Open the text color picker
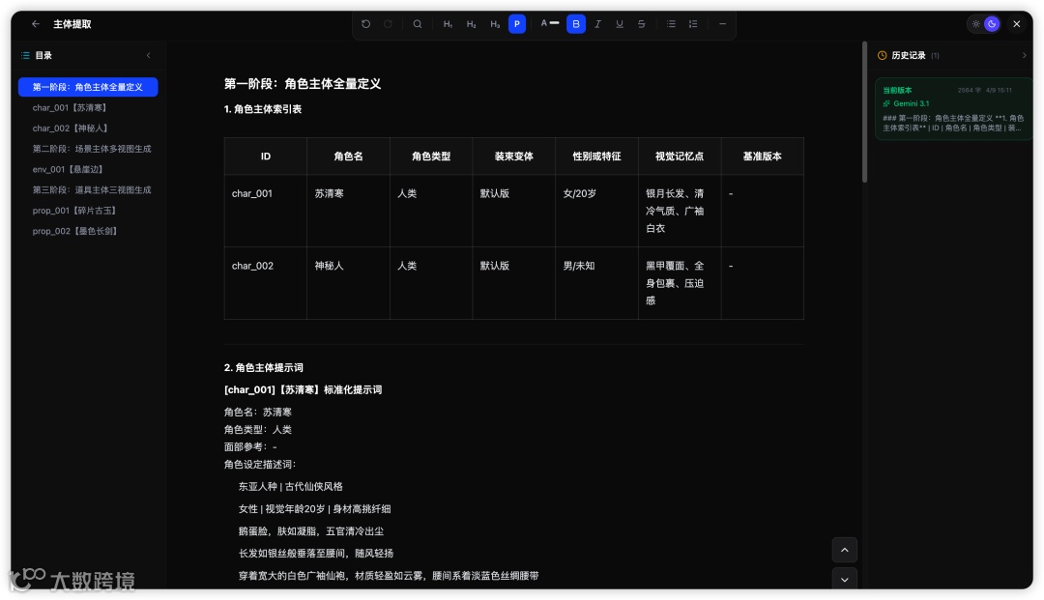The image size is (1044, 600). (x=549, y=23)
